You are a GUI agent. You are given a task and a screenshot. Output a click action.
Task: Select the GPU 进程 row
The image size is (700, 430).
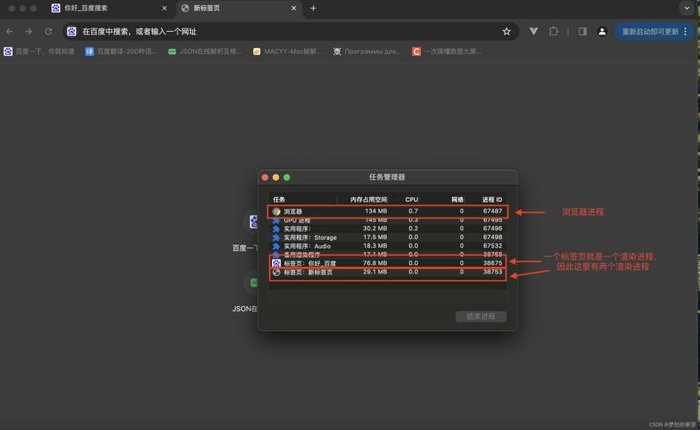tap(387, 220)
